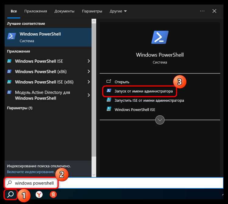Select the Windows PowerShell best match
The image size is (228, 204).
[x=48, y=37]
